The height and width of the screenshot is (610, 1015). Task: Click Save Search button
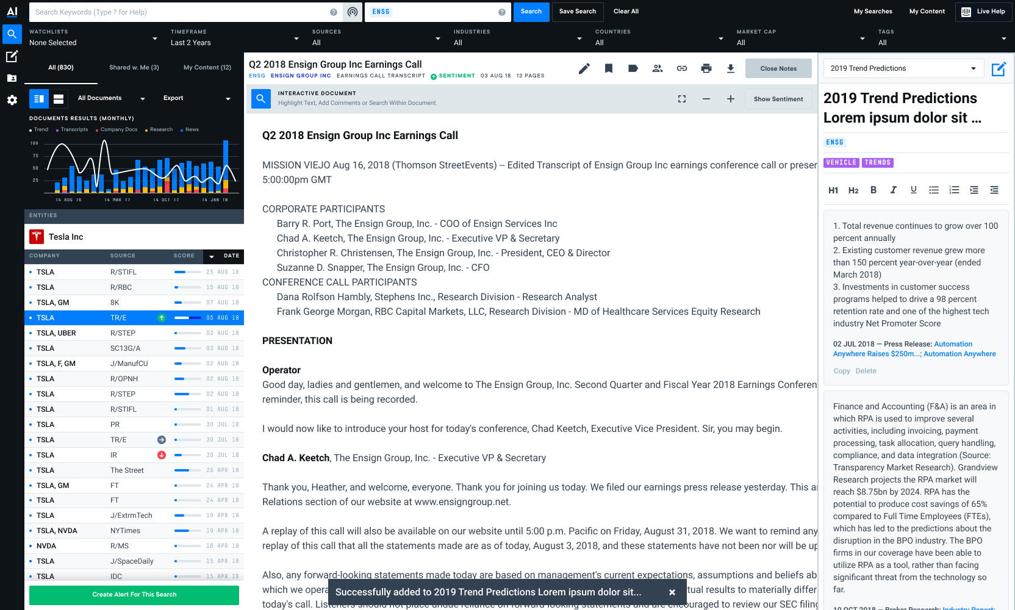click(578, 12)
